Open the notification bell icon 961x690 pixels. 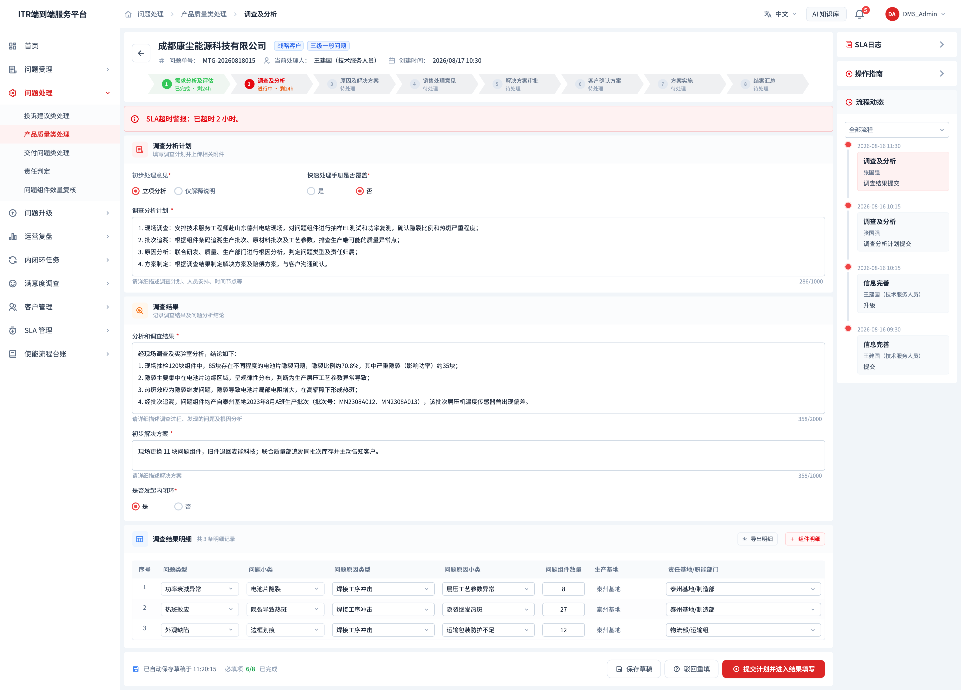(859, 14)
